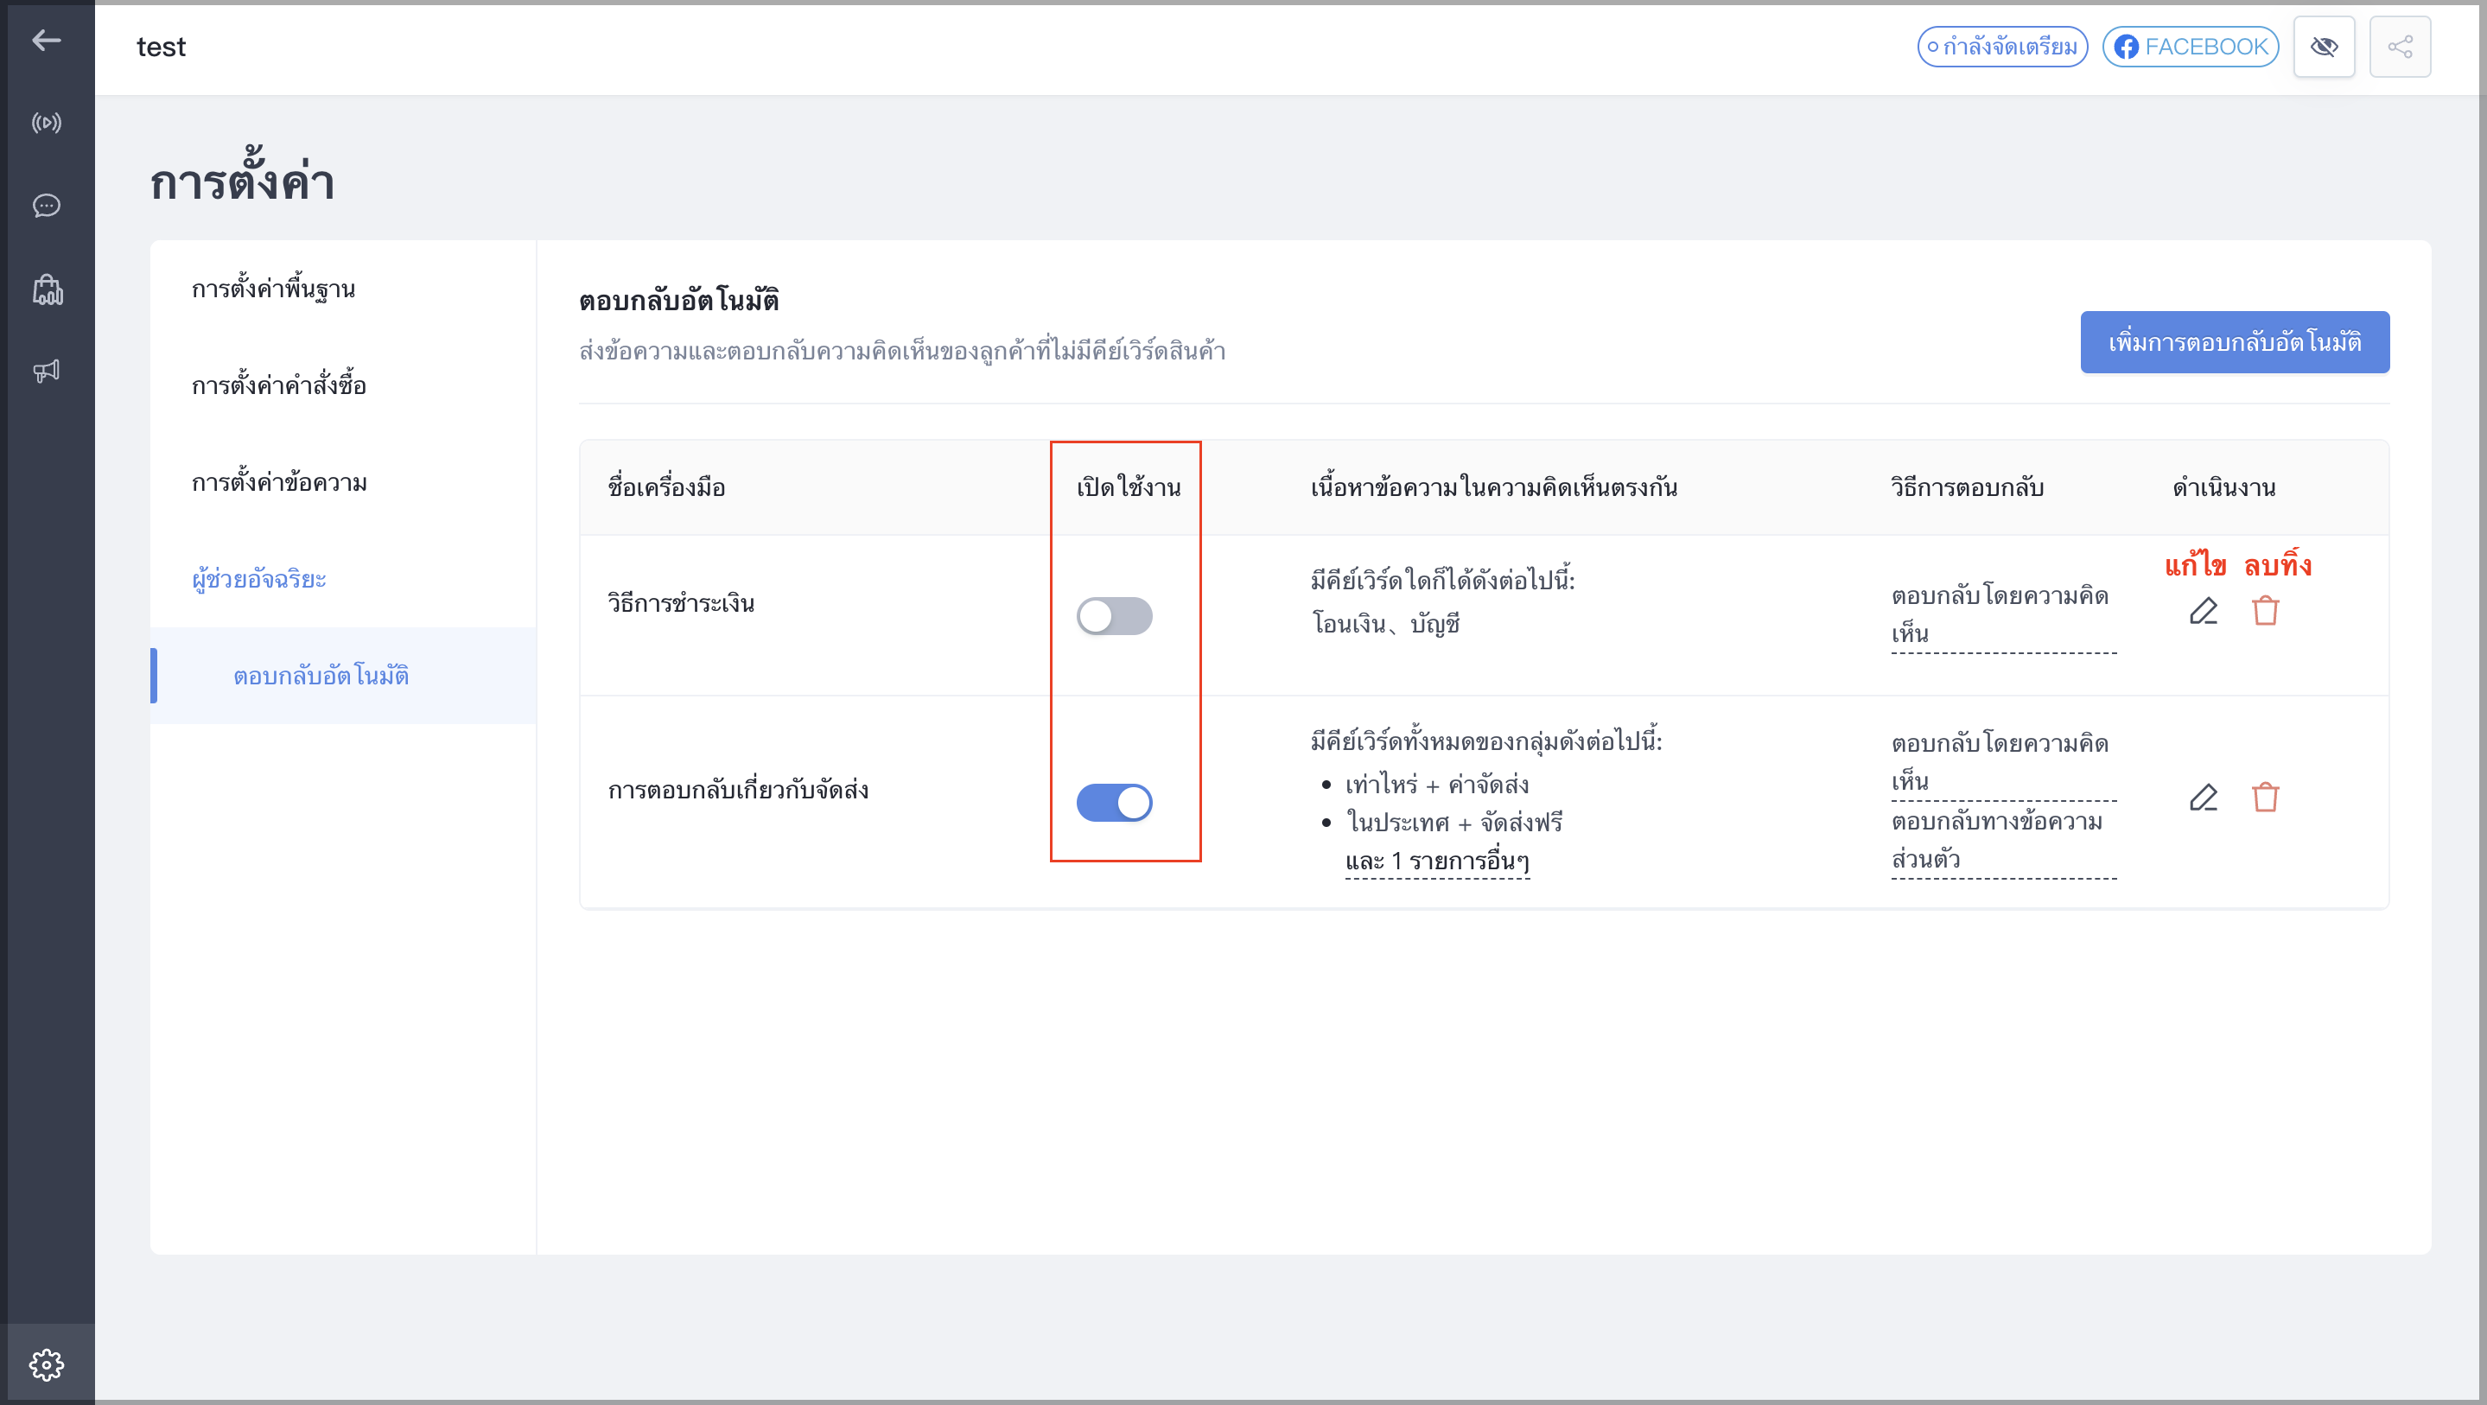
Task: Open the shop bag sidebar icon
Action: tap(47, 289)
